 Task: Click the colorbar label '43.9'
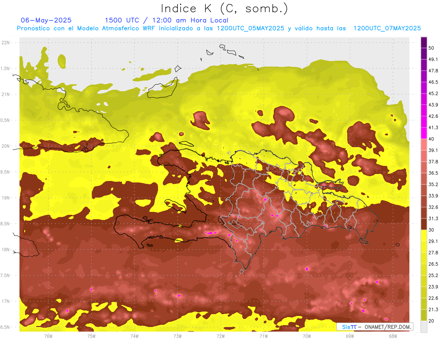pos(433,105)
